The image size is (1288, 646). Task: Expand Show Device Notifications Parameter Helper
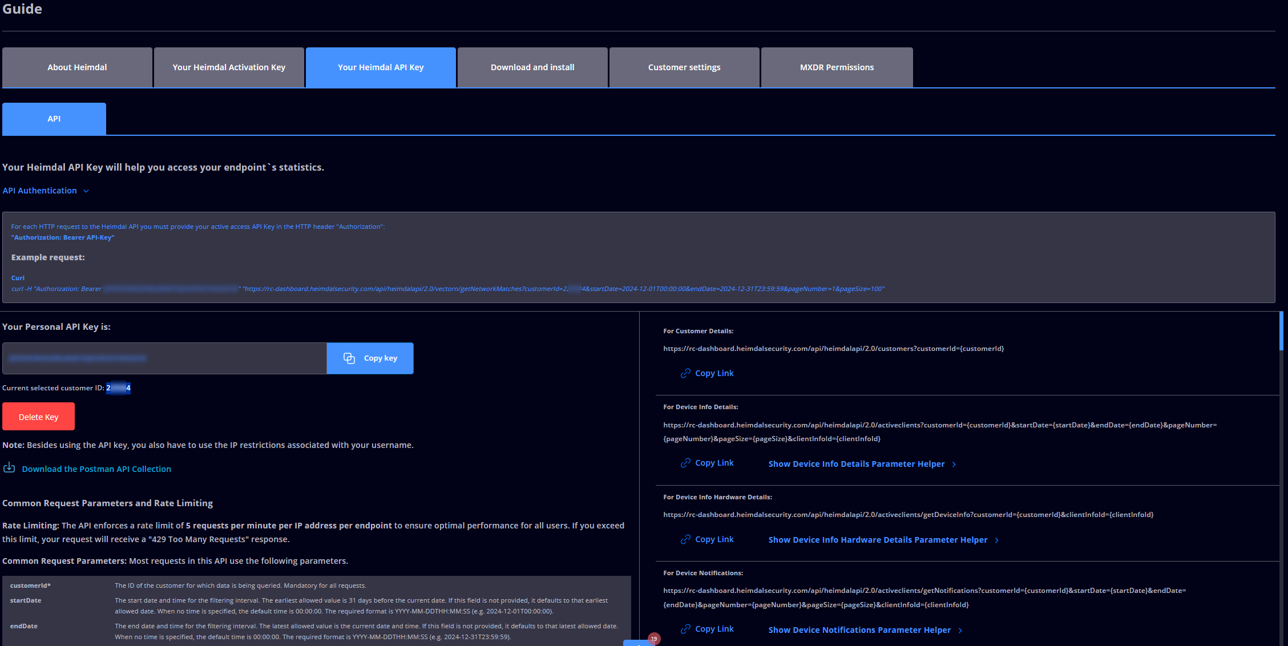click(x=865, y=630)
